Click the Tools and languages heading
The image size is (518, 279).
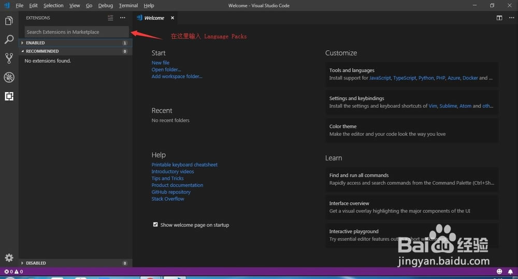click(x=352, y=70)
